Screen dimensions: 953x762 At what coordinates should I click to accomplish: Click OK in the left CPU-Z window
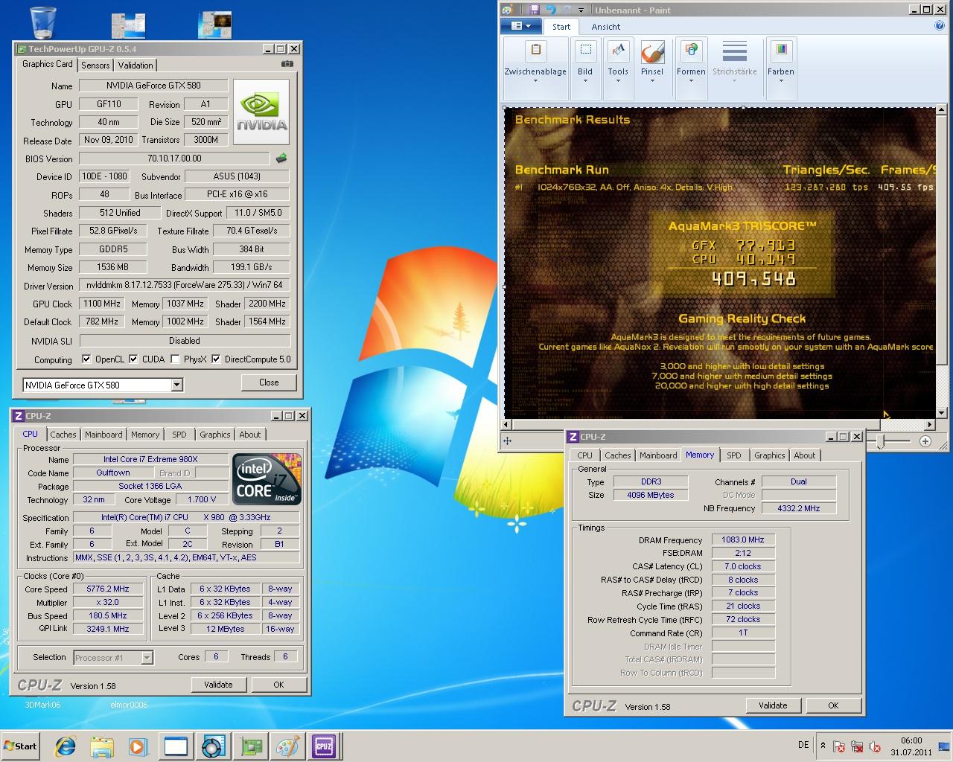(x=278, y=685)
